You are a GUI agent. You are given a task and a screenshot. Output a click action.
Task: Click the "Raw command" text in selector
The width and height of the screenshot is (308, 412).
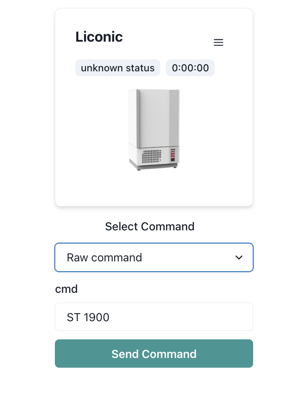click(104, 257)
